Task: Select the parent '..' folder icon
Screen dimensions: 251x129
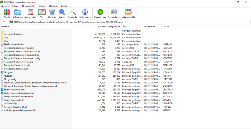Action: tap(2, 31)
